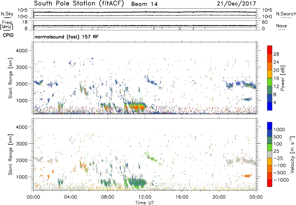Click the "CPID" label

click(x=8, y=35)
